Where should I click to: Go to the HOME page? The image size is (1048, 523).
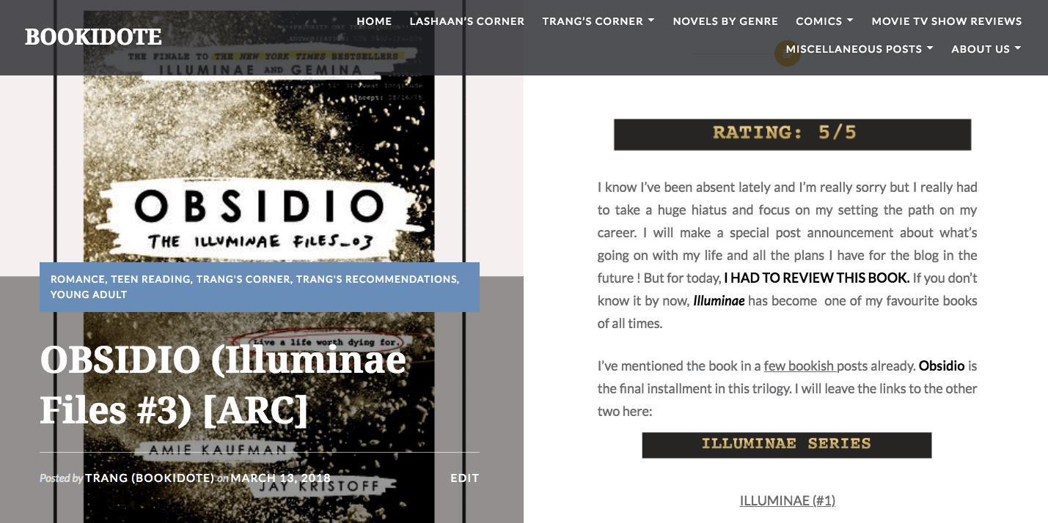[374, 21]
